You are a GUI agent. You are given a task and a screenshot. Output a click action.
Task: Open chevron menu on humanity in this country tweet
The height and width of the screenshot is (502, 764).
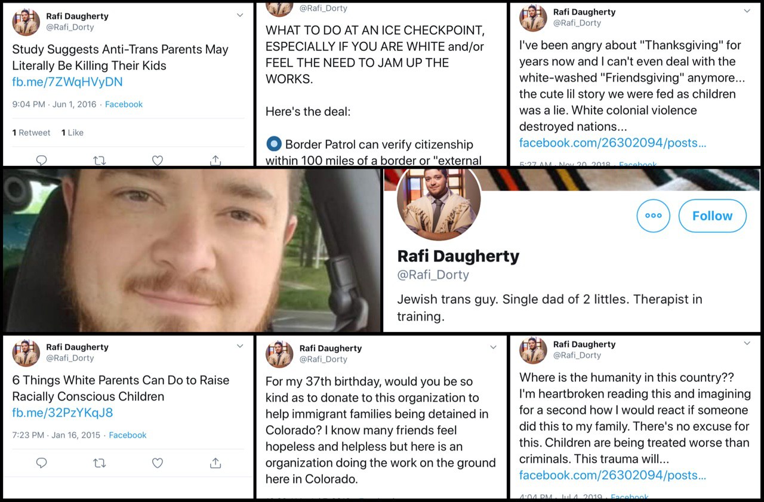747,343
